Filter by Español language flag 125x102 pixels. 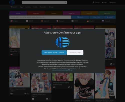click(45, 21)
